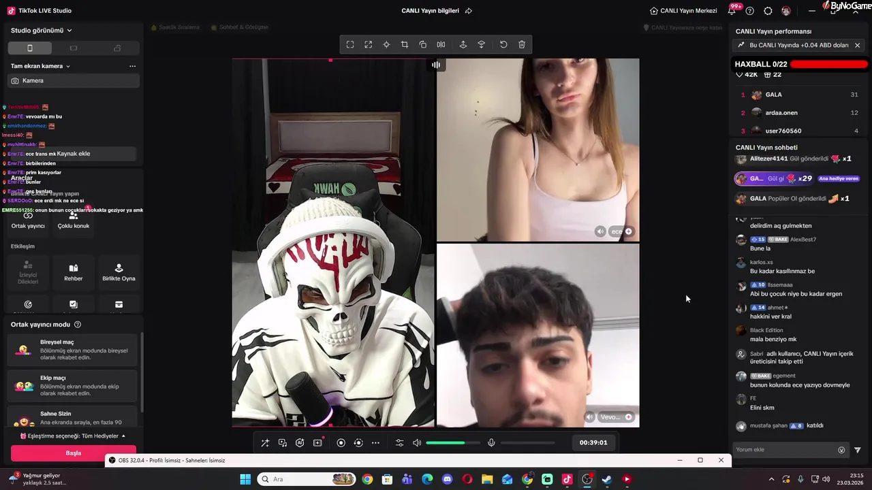872x490 pixels.
Task: Click the flip horizontally icon
Action: pos(441,44)
